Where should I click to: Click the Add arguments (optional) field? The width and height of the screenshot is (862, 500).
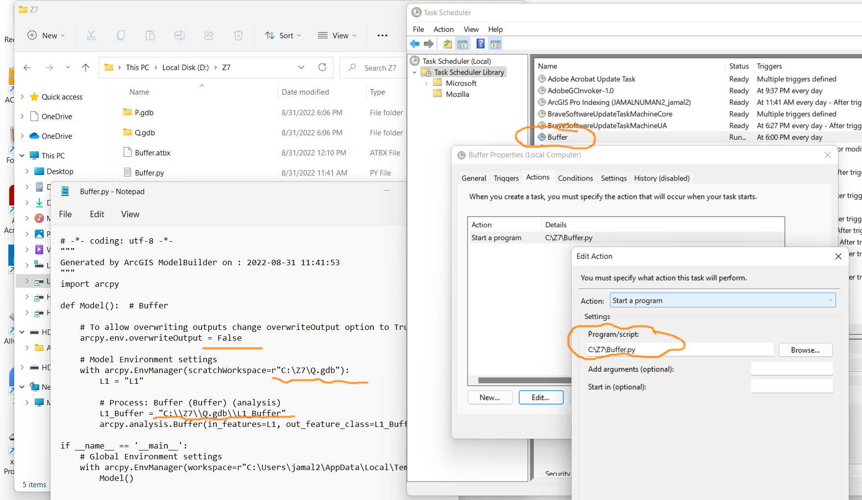pyautogui.click(x=792, y=369)
